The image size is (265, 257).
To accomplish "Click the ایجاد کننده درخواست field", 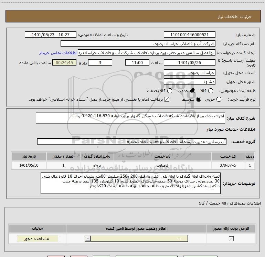I will click(147, 53).
